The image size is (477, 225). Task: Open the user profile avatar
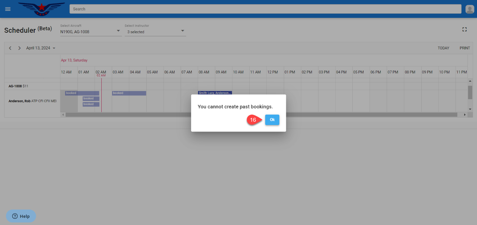tap(470, 9)
